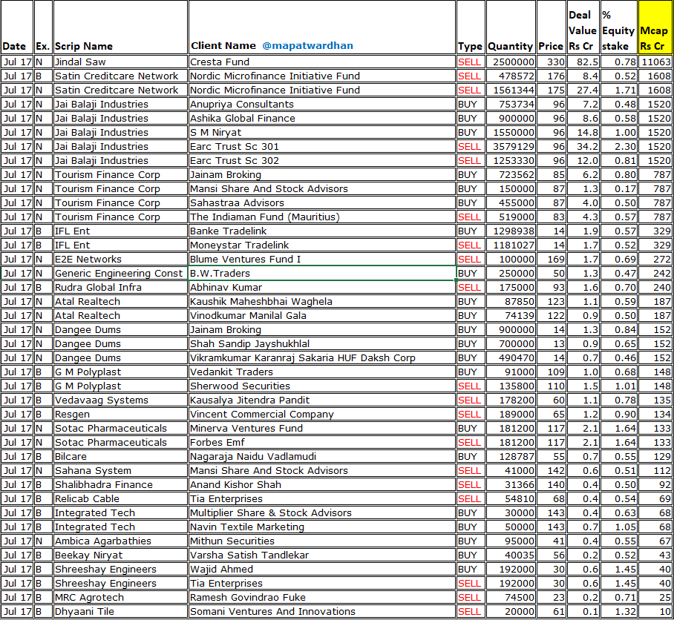Select the Type column header
This screenshot has height=620, width=674.
(x=471, y=27)
